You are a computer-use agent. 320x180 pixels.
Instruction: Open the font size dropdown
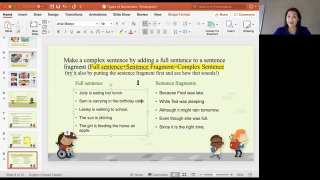click(111, 24)
